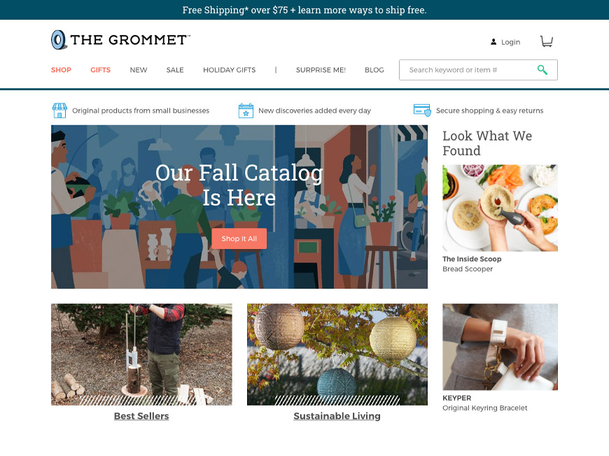Open the Best Sellers link
The height and width of the screenshot is (456, 609).
point(141,416)
